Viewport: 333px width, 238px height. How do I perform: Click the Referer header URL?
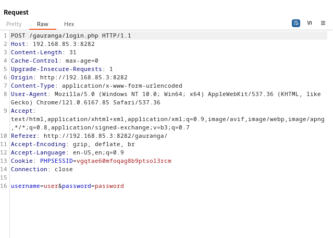tap(105, 136)
